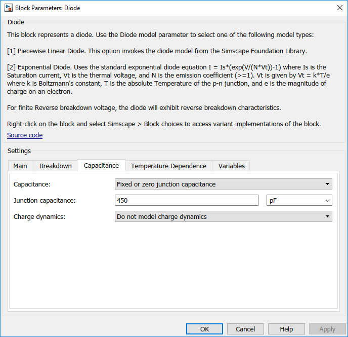The width and height of the screenshot is (348, 337).
Task: Close the Block Parameters dialog
Action: (x=339, y=8)
